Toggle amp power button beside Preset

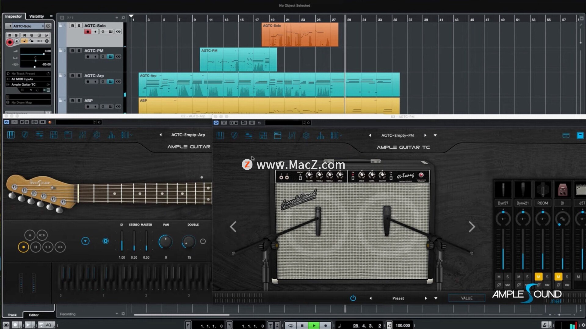(353, 298)
